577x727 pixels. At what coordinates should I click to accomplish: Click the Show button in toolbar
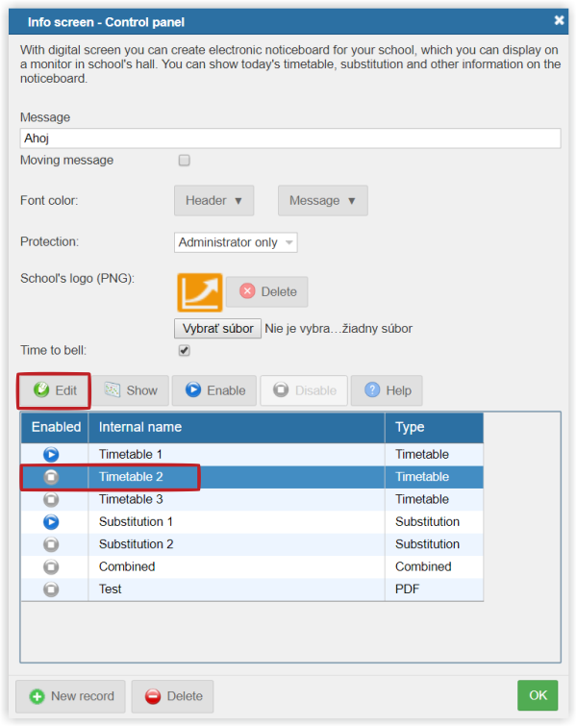click(131, 390)
